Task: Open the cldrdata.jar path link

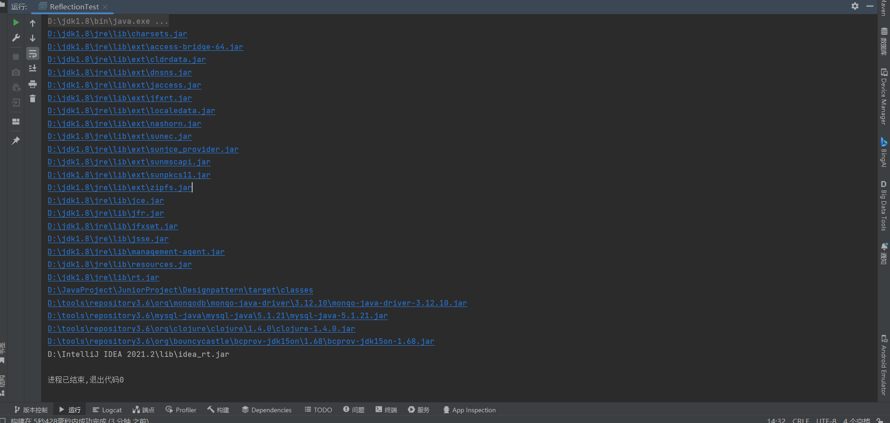Action: [126, 60]
